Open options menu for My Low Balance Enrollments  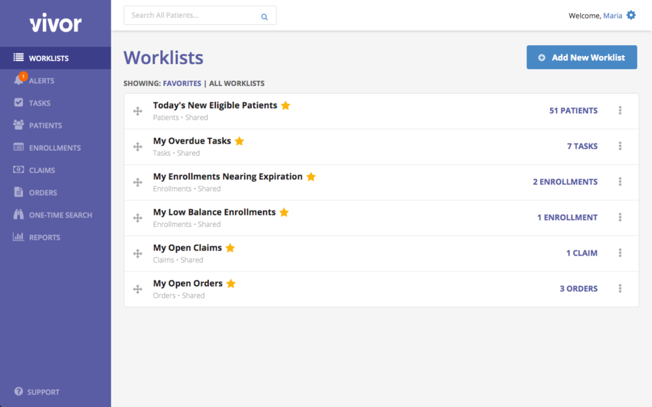click(620, 217)
